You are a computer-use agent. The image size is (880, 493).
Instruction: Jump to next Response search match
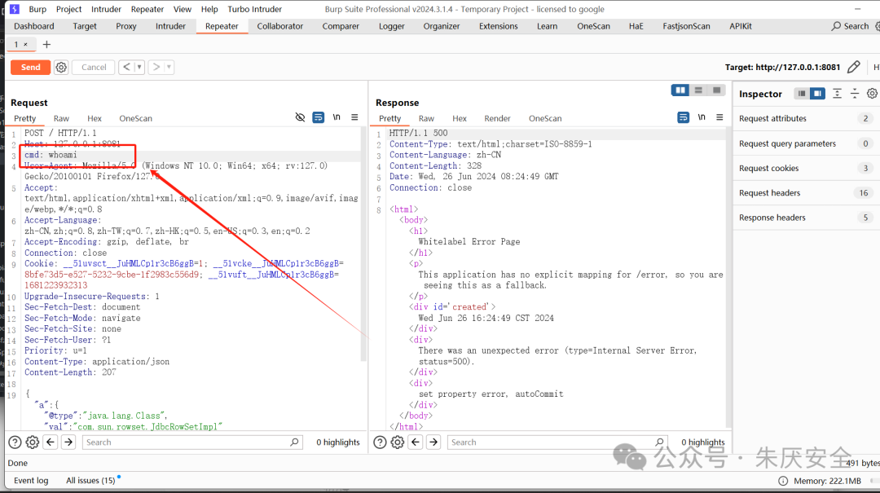point(433,442)
